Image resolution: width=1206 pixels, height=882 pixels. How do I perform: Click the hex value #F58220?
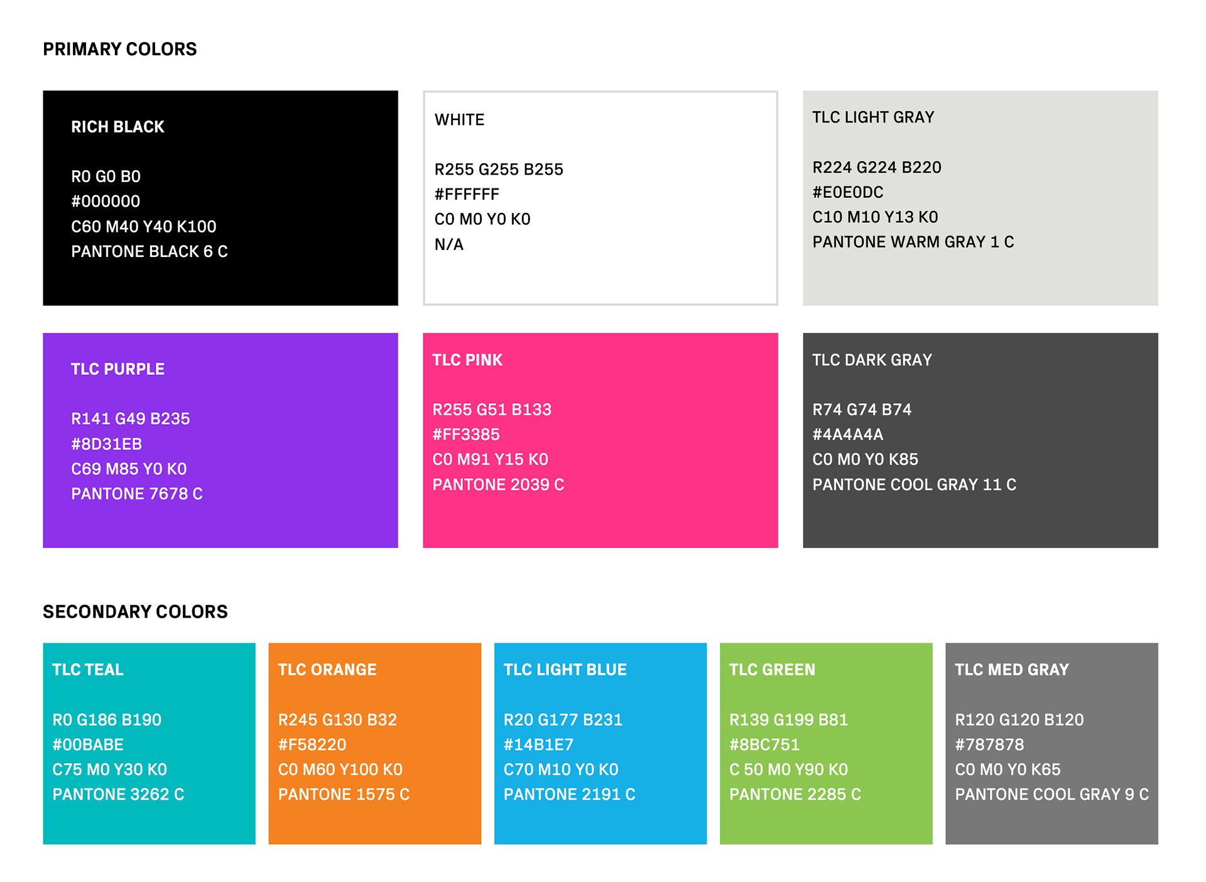312,744
